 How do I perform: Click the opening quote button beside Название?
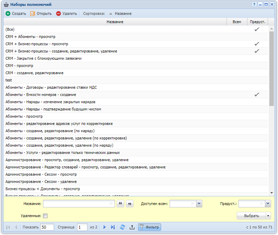pos(120,204)
